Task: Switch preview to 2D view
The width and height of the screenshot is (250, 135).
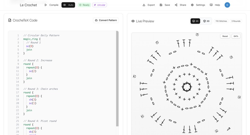Action: 195,21
